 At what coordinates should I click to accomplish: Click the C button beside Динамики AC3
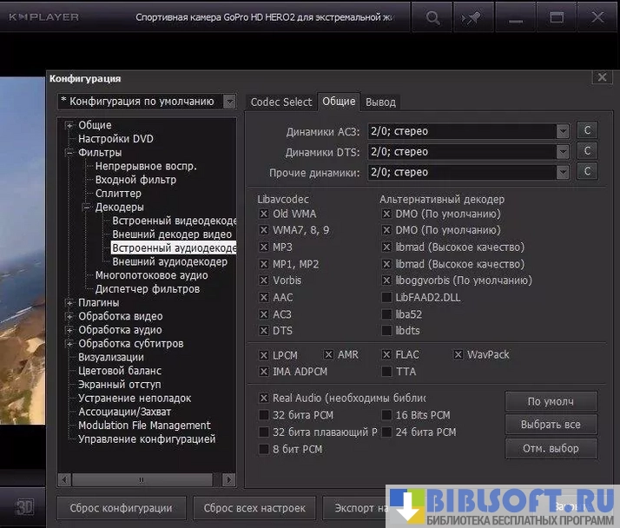[587, 131]
